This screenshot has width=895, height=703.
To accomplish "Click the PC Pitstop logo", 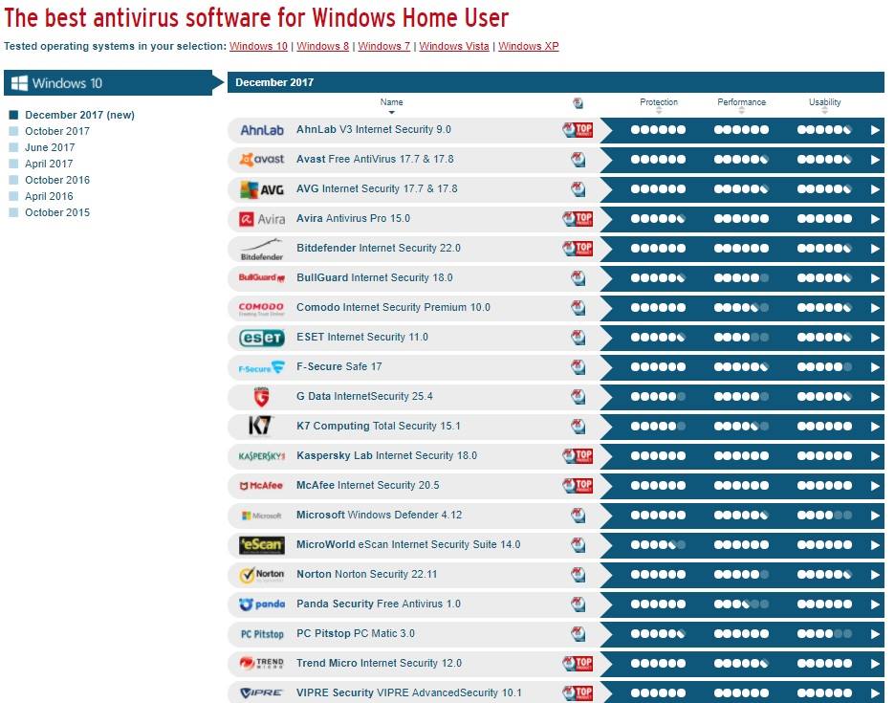I will (x=261, y=634).
